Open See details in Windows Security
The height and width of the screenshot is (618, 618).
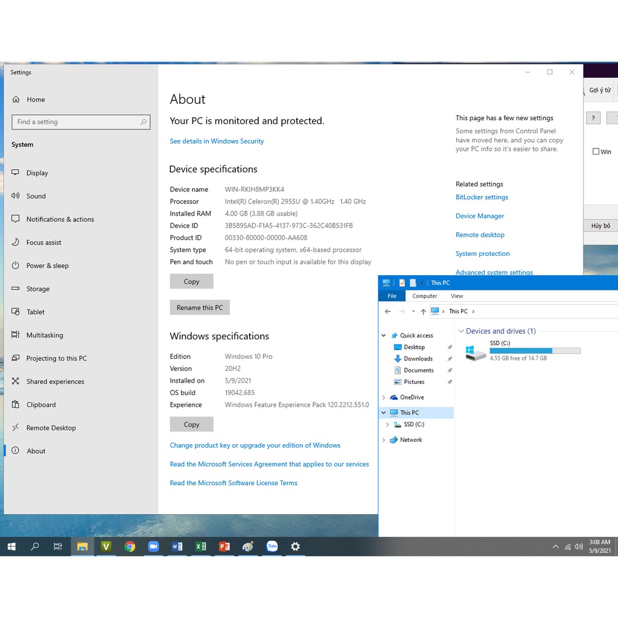tap(217, 141)
